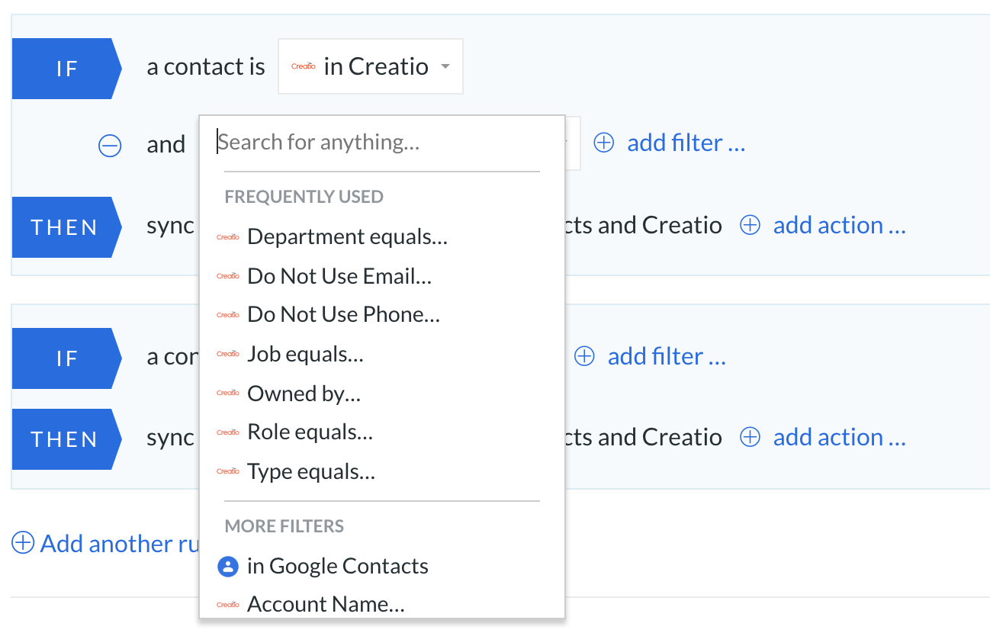This screenshot has width=990, height=633.
Task: Click 'add action …' in first rule
Action: (839, 225)
